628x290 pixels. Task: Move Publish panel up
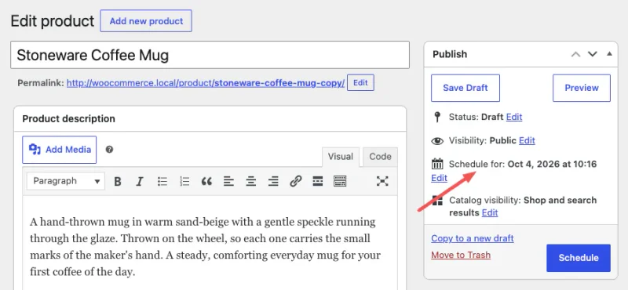575,54
